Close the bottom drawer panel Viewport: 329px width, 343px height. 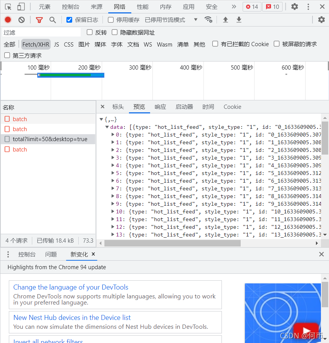(321, 254)
